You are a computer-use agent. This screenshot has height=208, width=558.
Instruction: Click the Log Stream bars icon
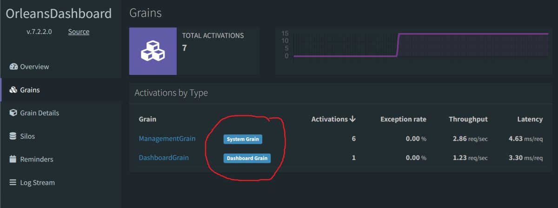13,182
